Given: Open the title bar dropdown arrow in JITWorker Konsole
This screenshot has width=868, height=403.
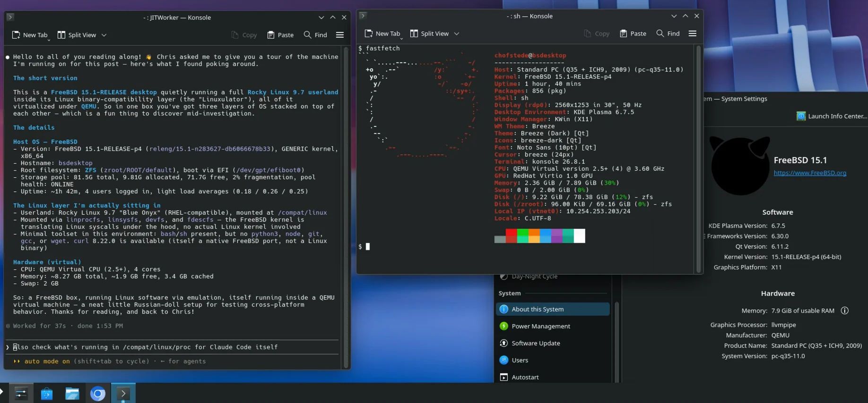Looking at the screenshot, I should tap(321, 17).
